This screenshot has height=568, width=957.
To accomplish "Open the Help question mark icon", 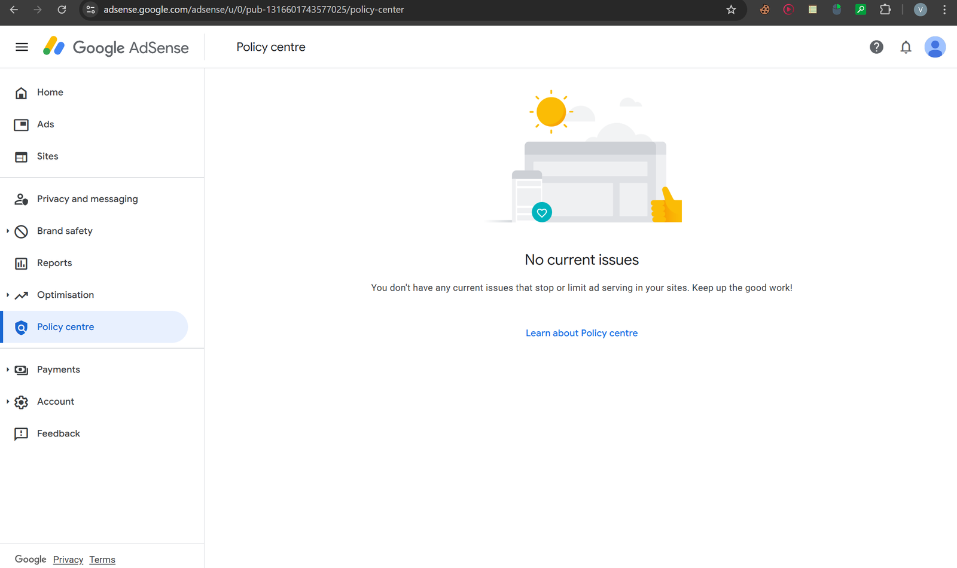I will 876,47.
